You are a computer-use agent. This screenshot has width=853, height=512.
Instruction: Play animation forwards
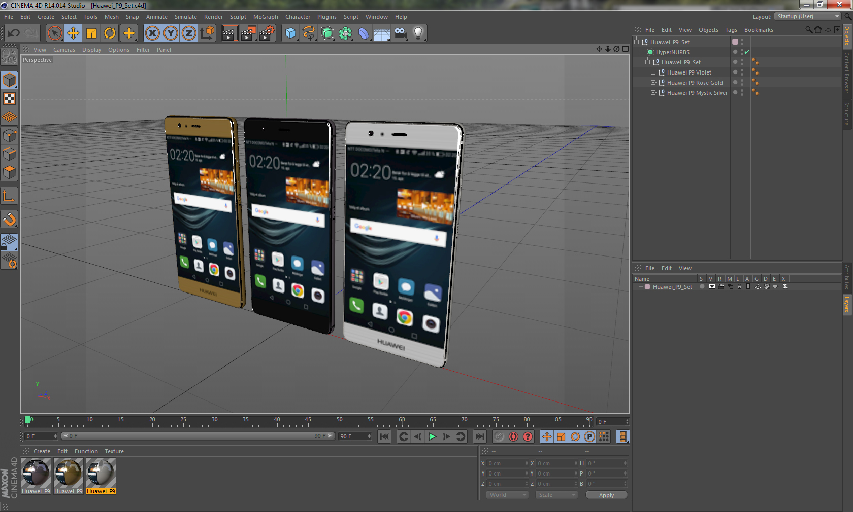pyautogui.click(x=432, y=436)
